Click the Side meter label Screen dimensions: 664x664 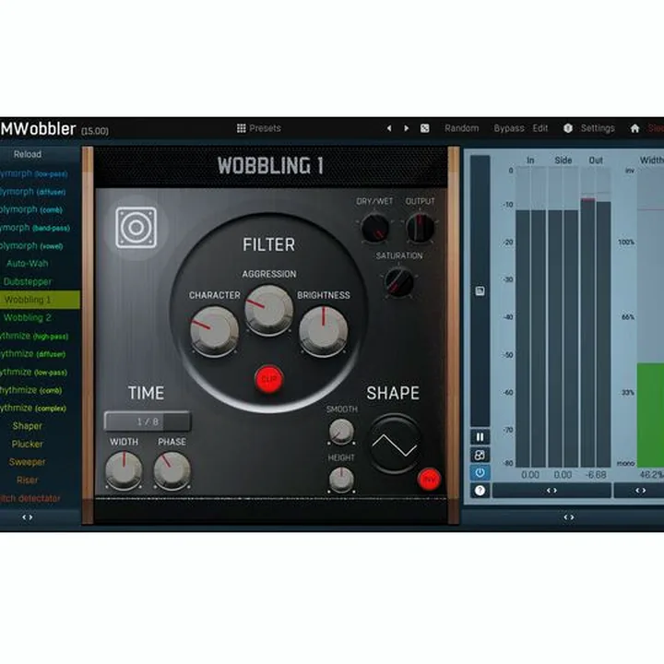click(x=563, y=160)
